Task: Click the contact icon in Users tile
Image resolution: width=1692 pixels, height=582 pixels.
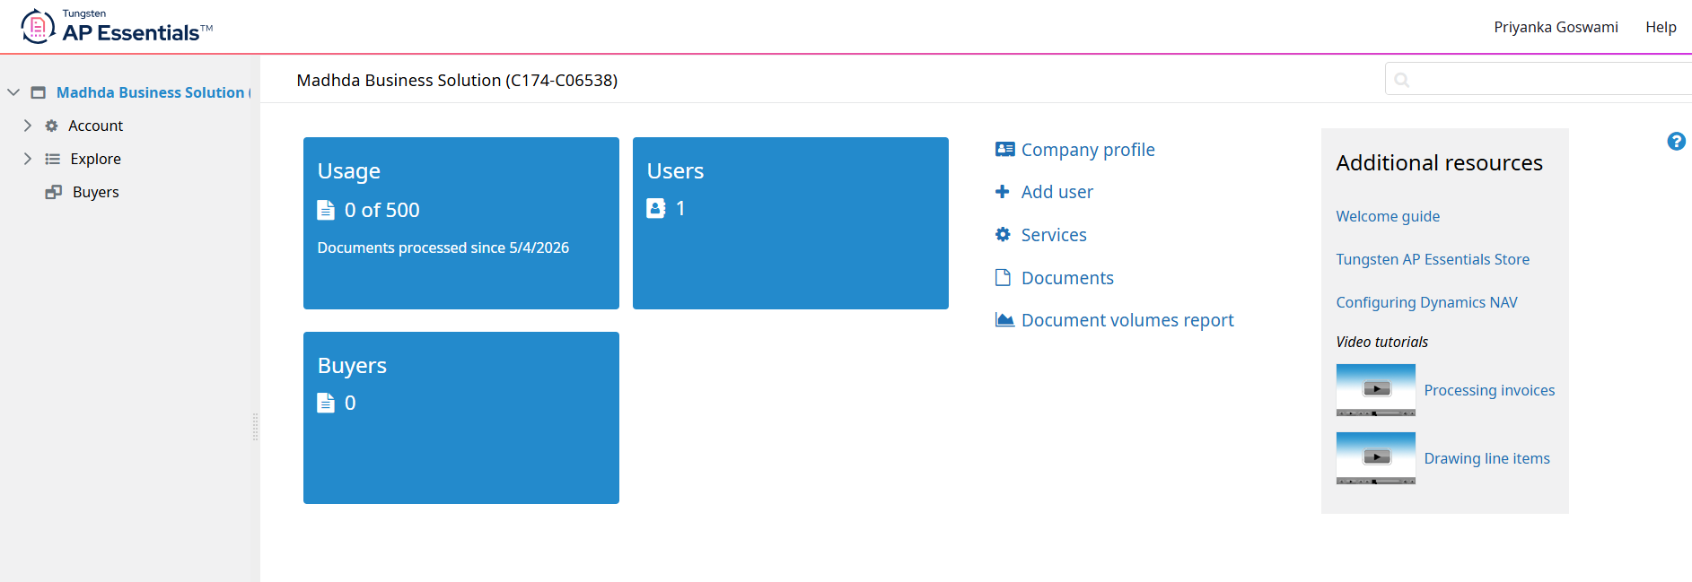Action: click(656, 208)
